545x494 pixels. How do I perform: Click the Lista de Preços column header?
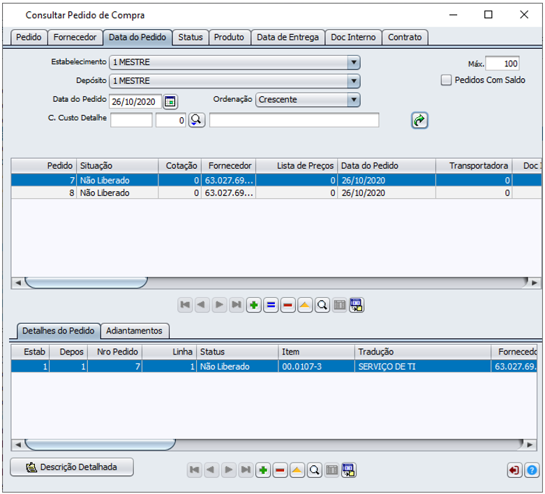tap(297, 166)
